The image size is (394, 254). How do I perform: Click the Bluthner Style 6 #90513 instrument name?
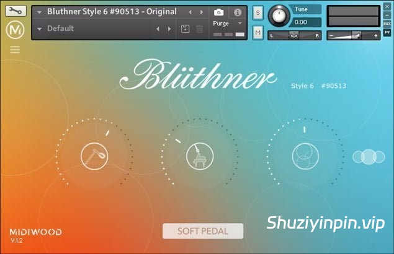pos(112,12)
